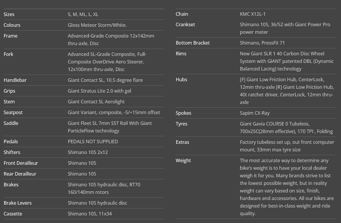Click the 'Rims' label
Screen dimensions: 341x223
(x=181, y=54)
